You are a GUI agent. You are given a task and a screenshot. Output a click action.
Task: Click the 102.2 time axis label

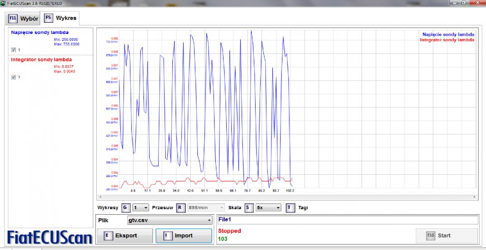tap(290, 191)
